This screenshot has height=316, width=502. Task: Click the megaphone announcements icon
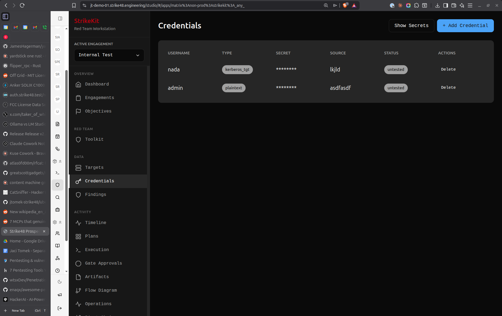coord(60,295)
